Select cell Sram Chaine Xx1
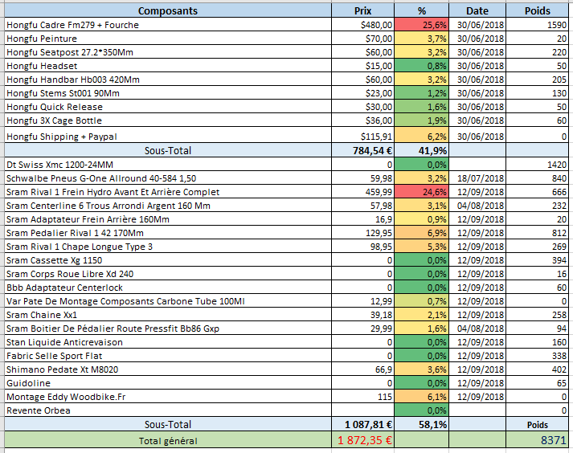 pyautogui.click(x=168, y=315)
